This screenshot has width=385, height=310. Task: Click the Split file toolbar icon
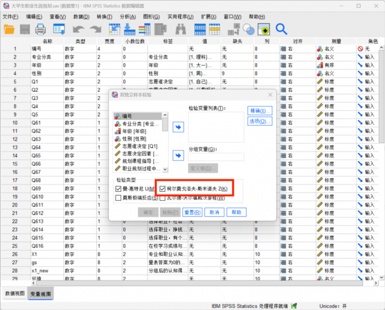coord(233,29)
